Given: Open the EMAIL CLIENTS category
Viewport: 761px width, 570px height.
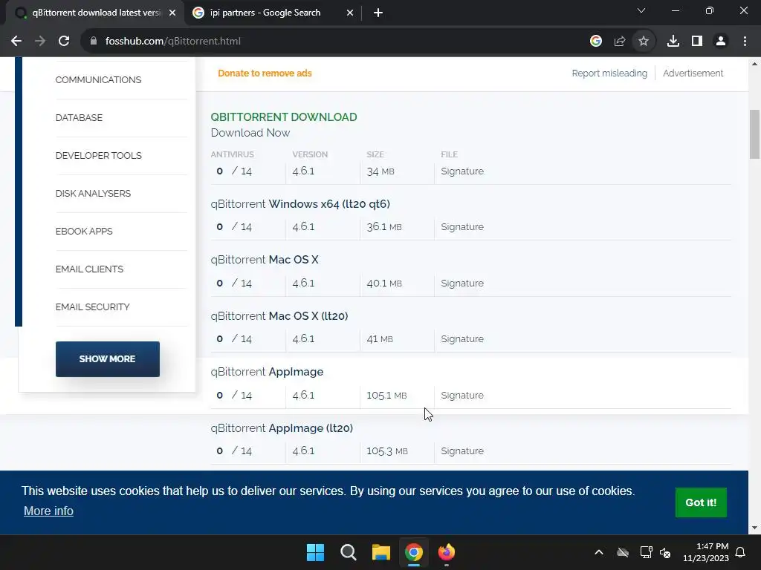Looking at the screenshot, I should pos(89,269).
